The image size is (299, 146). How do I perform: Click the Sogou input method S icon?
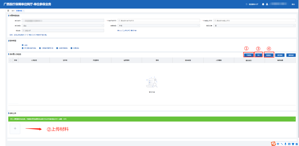click(x=273, y=144)
